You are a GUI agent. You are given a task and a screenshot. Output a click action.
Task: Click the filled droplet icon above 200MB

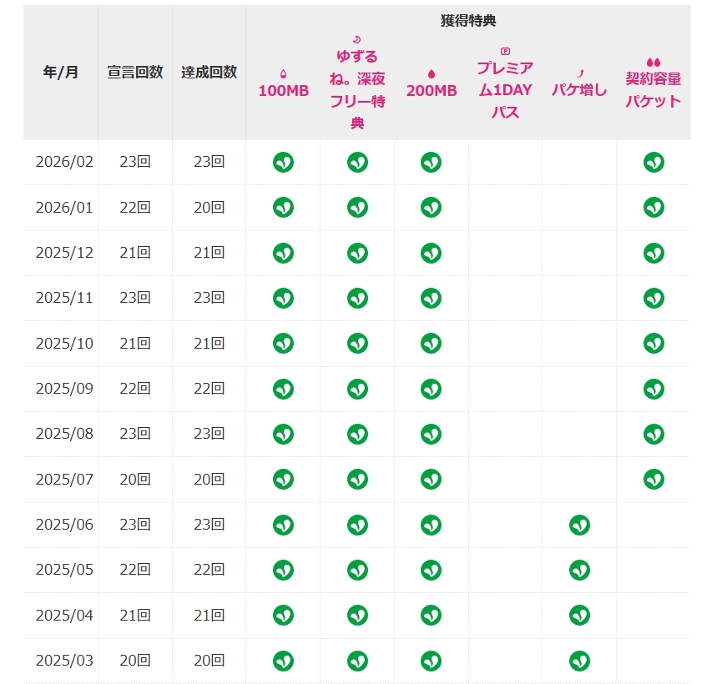click(432, 74)
